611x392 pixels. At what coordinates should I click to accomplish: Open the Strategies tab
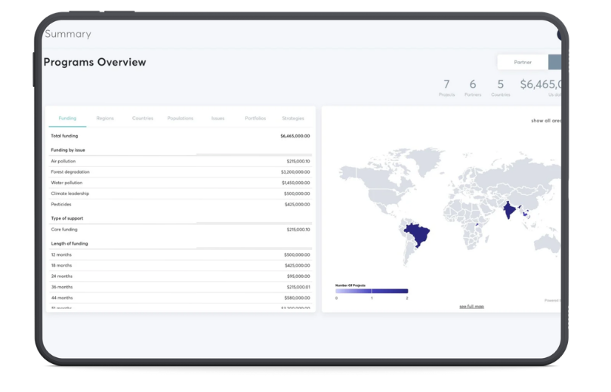tap(293, 119)
